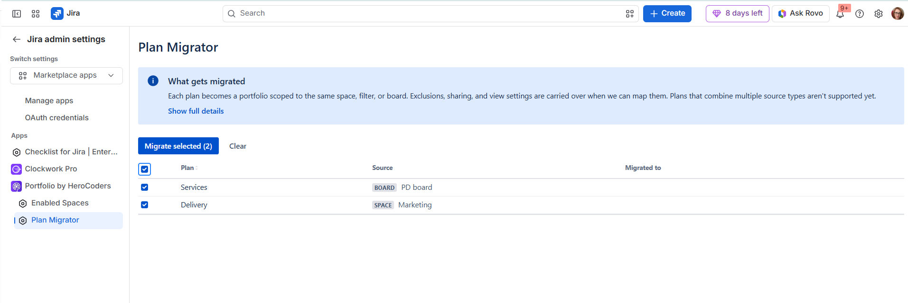Focus the Search input field
908x303 pixels.
[x=431, y=13]
